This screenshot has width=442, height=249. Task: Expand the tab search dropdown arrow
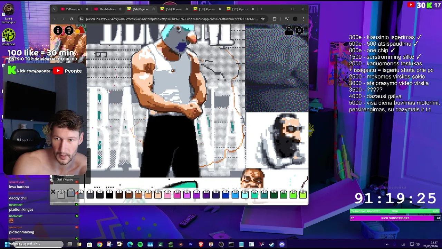(55, 9)
